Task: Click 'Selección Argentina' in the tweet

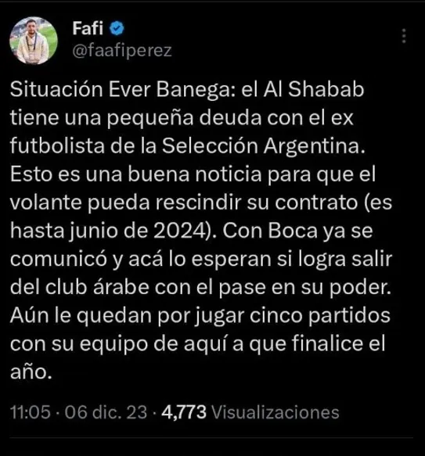Action: point(264,145)
